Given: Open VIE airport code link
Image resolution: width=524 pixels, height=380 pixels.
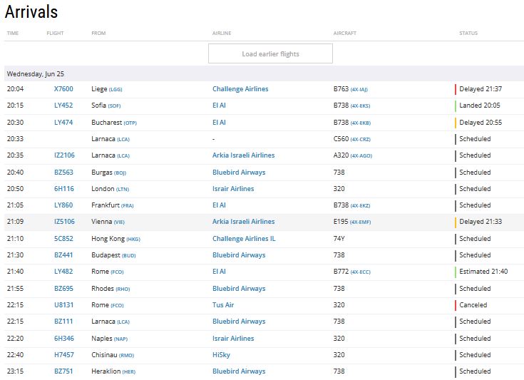Looking at the screenshot, I should click(119, 222).
